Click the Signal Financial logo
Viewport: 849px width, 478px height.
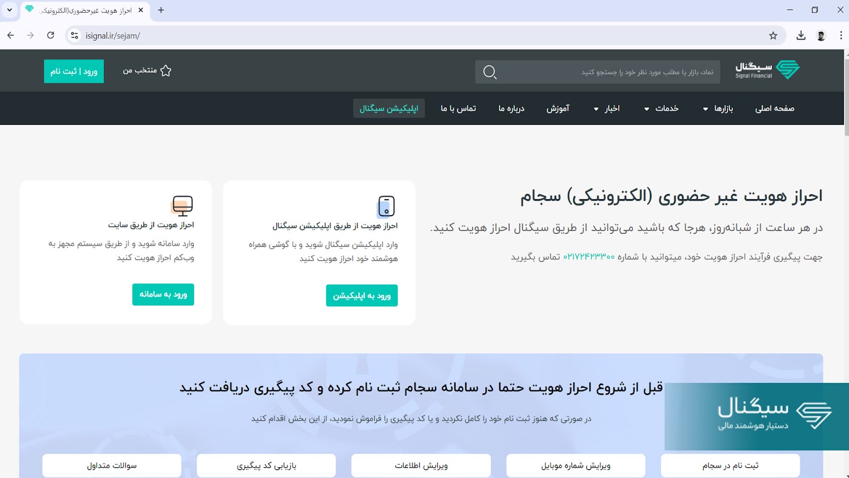[x=767, y=70]
